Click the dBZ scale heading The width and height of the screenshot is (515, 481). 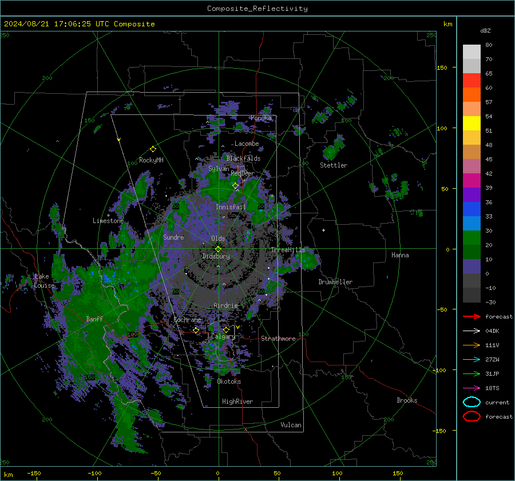point(485,30)
